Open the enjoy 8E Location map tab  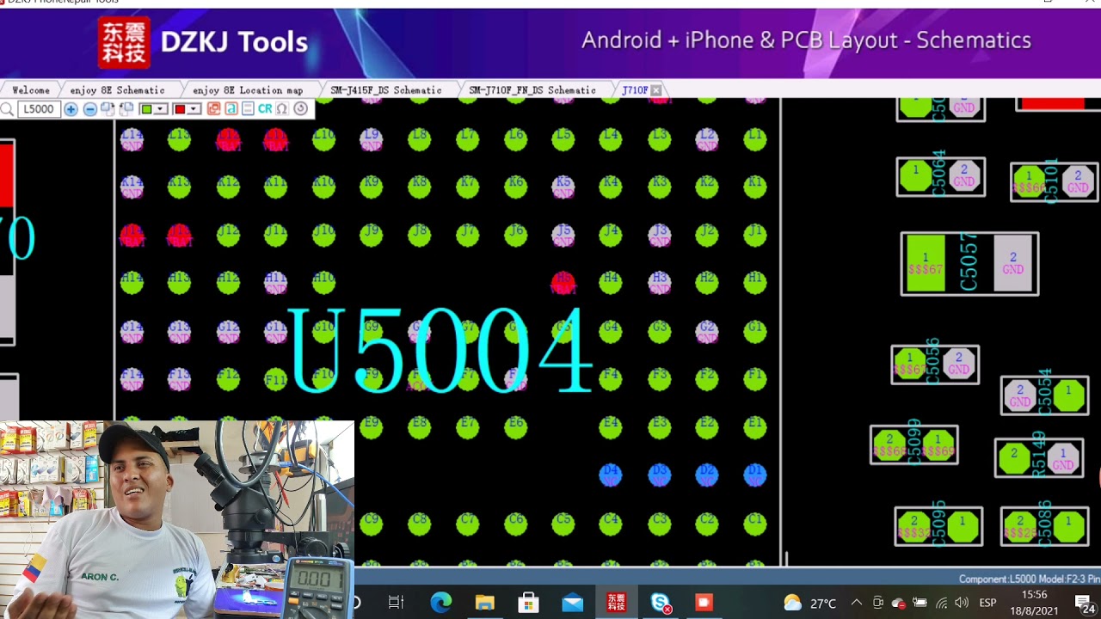[248, 90]
